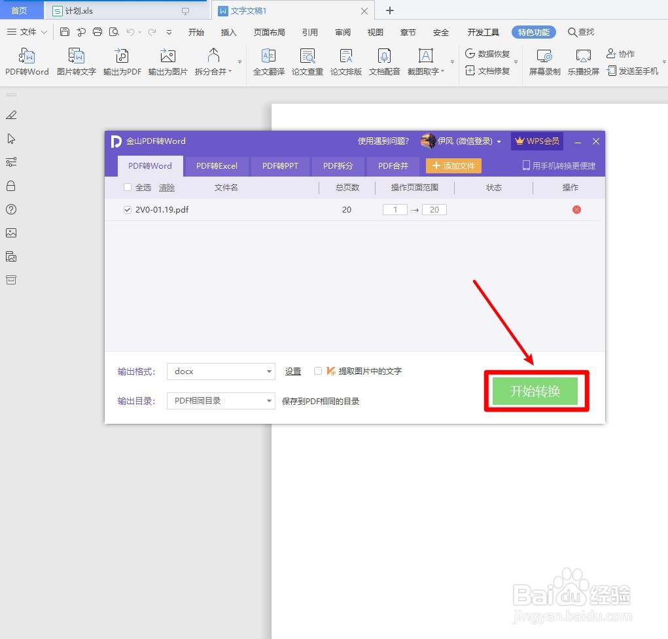Toggle the 全选 checkbox
668x639 pixels.
[127, 187]
